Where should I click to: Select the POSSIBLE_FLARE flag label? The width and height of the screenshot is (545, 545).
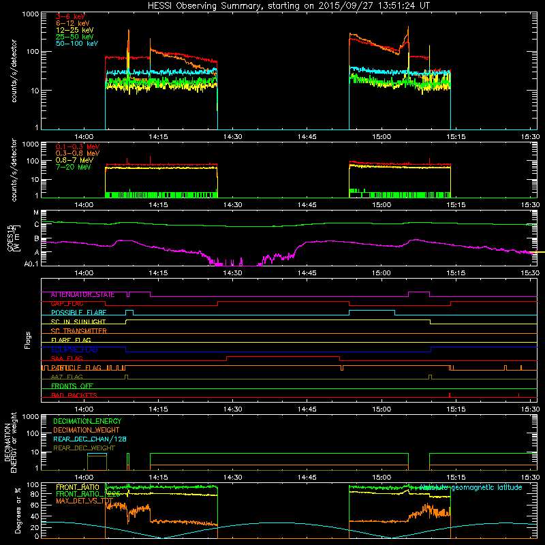click(78, 313)
